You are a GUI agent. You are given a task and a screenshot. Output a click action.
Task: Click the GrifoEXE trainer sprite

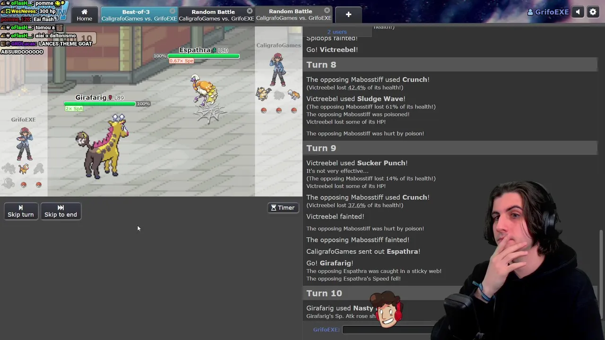click(24, 144)
